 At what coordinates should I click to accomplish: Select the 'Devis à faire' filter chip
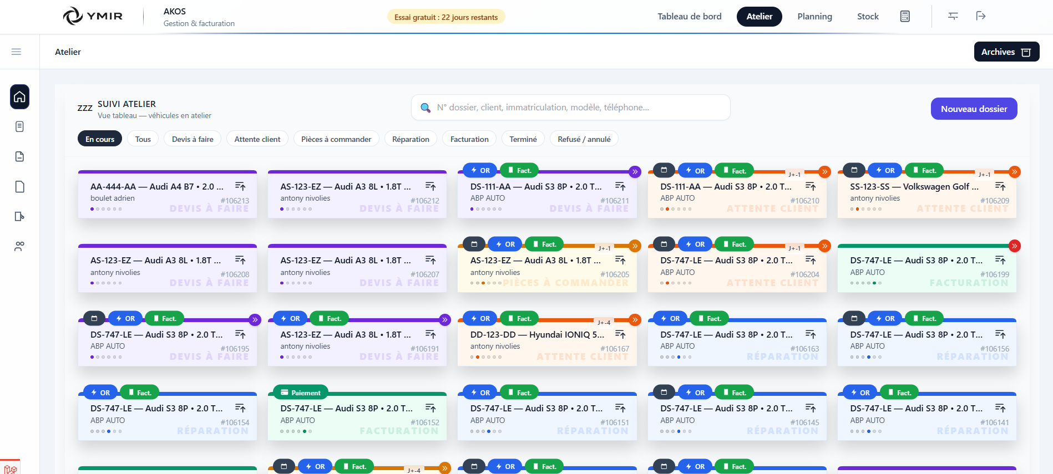193,139
